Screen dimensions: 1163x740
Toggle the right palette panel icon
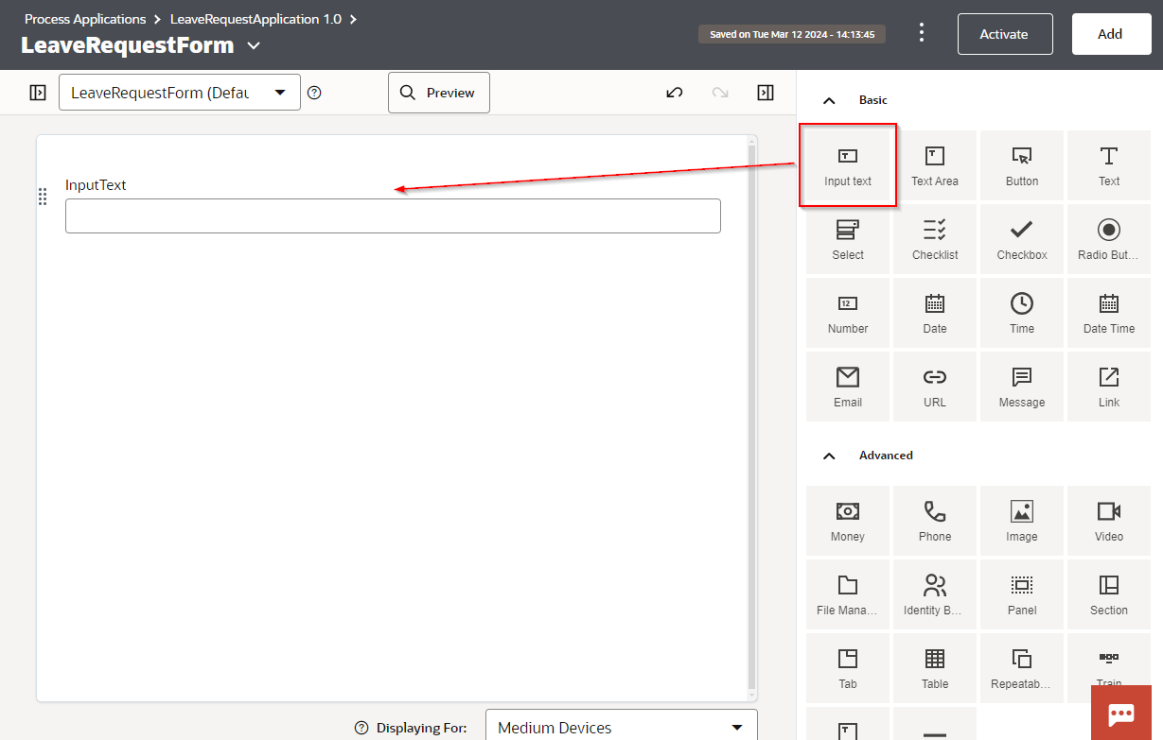coord(766,93)
